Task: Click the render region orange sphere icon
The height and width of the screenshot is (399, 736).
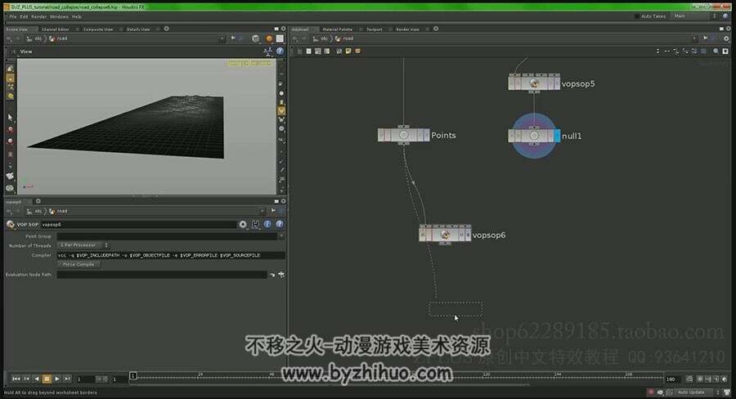Action: click(269, 38)
